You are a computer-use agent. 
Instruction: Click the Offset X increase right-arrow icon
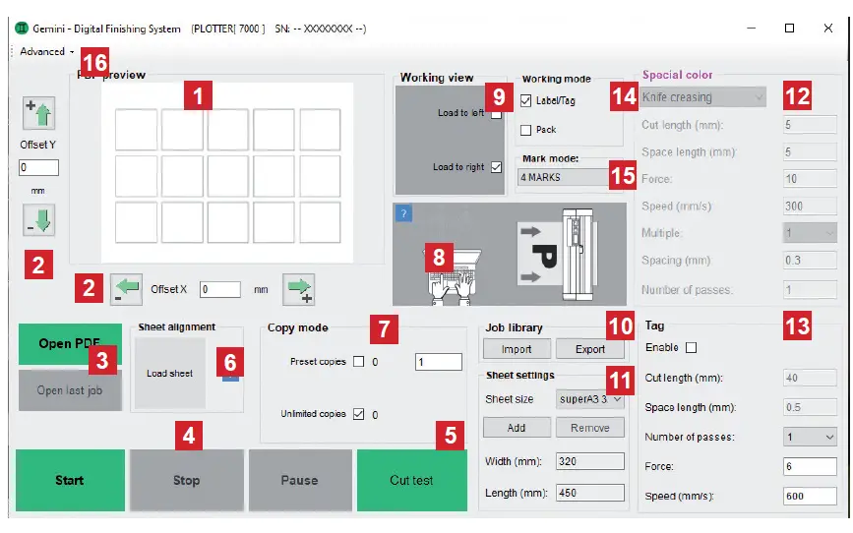(x=299, y=289)
